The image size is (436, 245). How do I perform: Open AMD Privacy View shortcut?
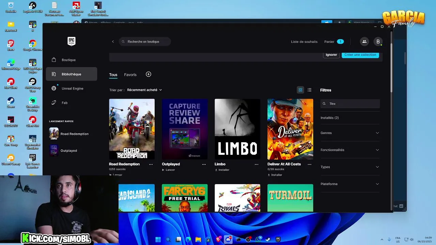pyautogui.click(x=33, y=85)
